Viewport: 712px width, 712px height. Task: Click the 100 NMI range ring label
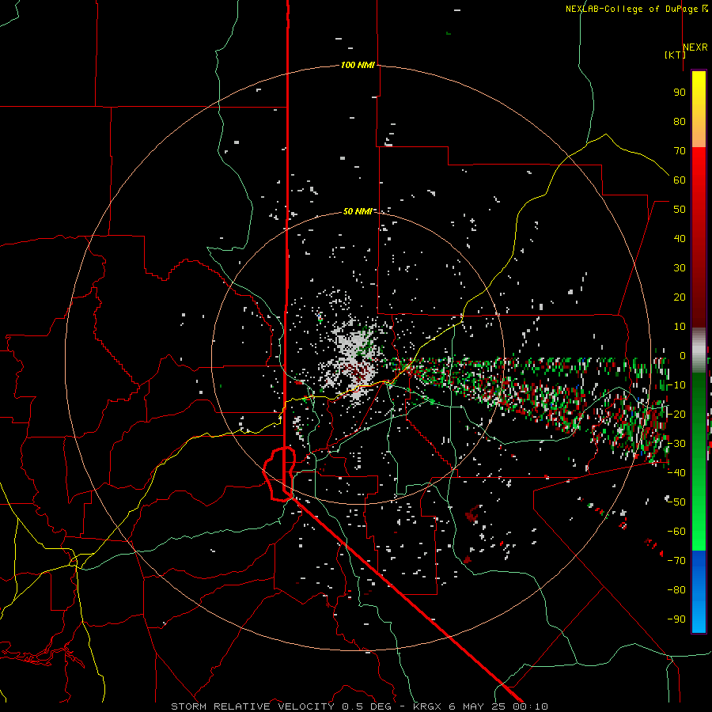pos(358,65)
